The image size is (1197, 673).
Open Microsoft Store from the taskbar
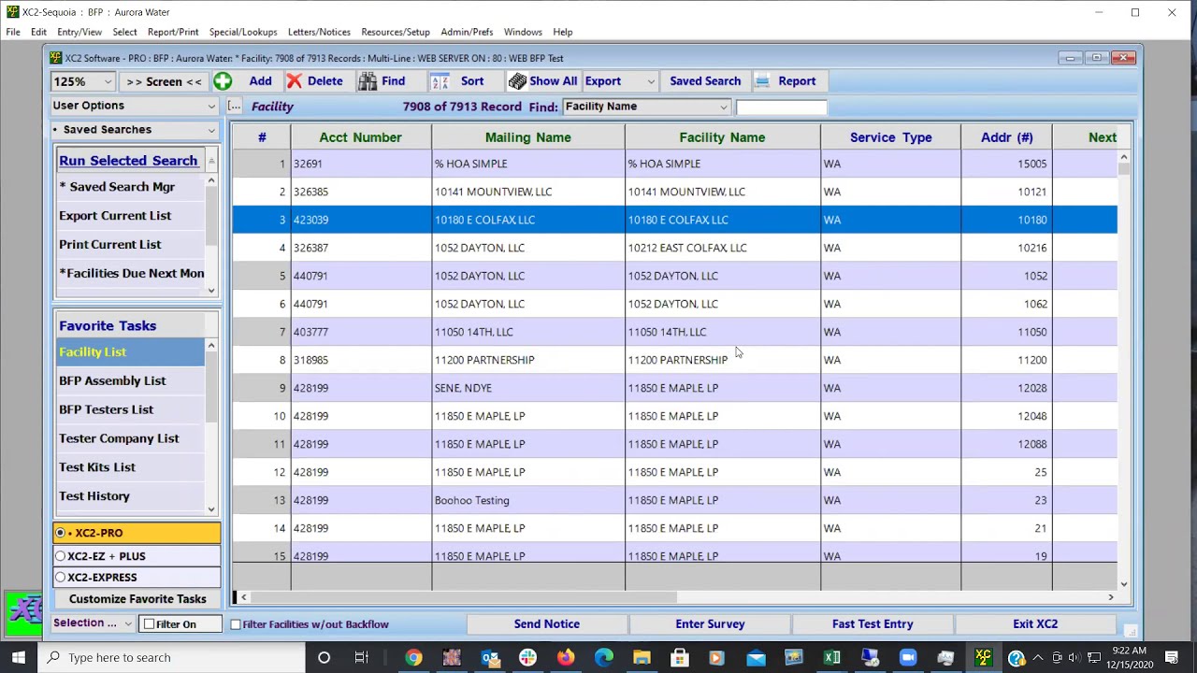click(x=680, y=657)
